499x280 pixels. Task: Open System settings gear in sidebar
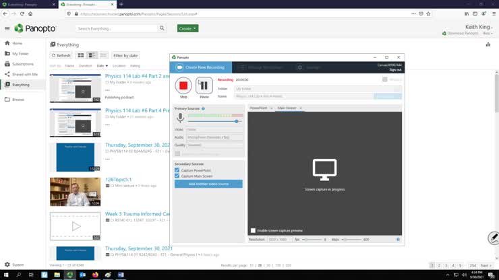(x=7, y=265)
